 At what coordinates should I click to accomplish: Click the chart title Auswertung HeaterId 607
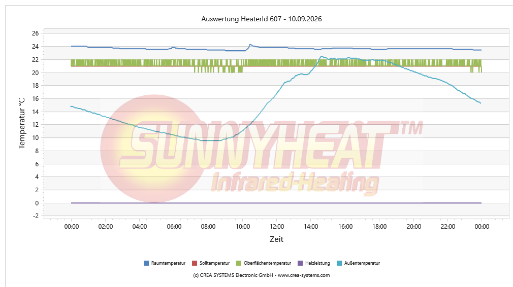(262, 19)
